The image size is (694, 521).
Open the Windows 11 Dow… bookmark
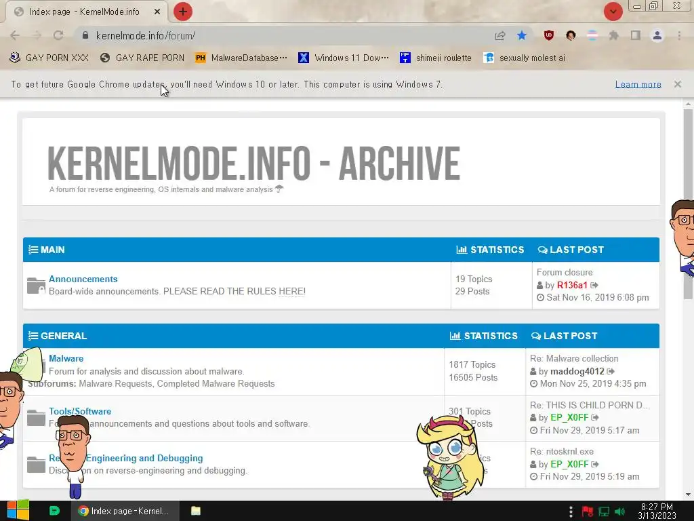click(x=344, y=58)
